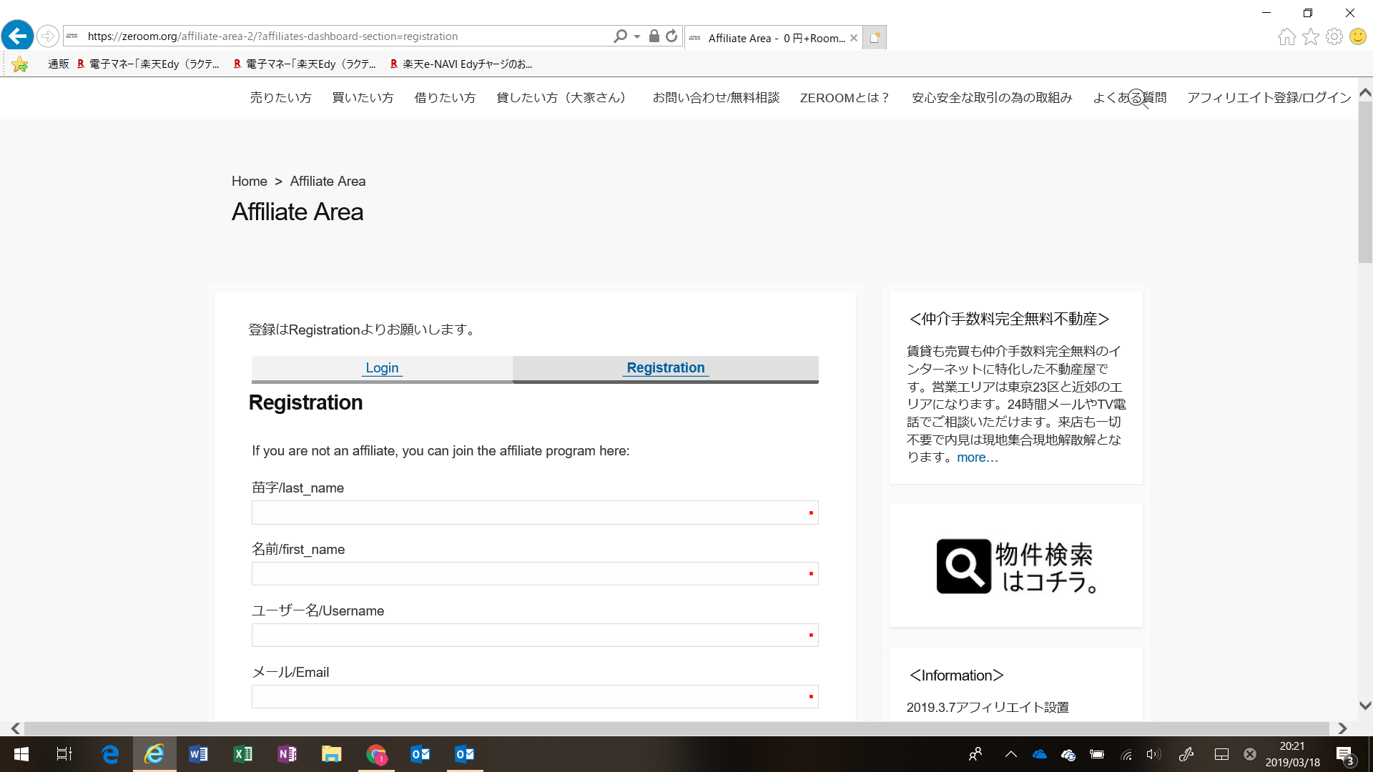
Task: Open the アフィリエイト登録/ログイン menu item
Action: (1269, 98)
